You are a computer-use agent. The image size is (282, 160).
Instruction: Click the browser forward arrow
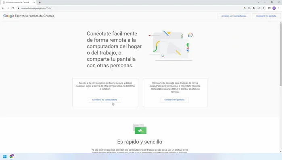(x=8, y=8)
